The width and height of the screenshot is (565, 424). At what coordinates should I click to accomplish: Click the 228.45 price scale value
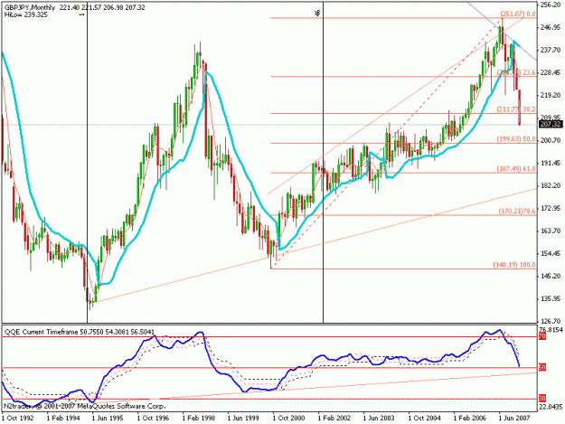click(551, 72)
